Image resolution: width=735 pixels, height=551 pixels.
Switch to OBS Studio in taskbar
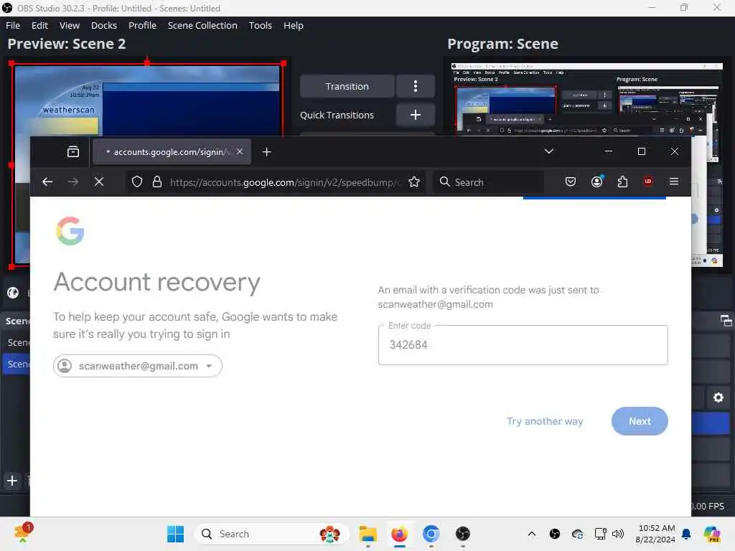pyautogui.click(x=463, y=534)
